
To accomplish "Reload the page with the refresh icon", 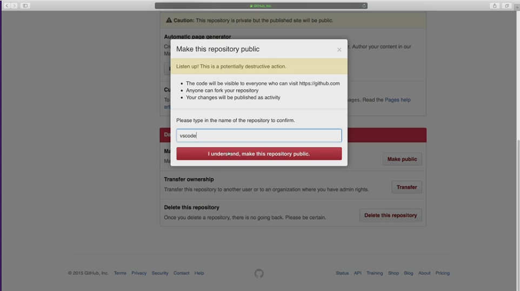I will tap(364, 5).
